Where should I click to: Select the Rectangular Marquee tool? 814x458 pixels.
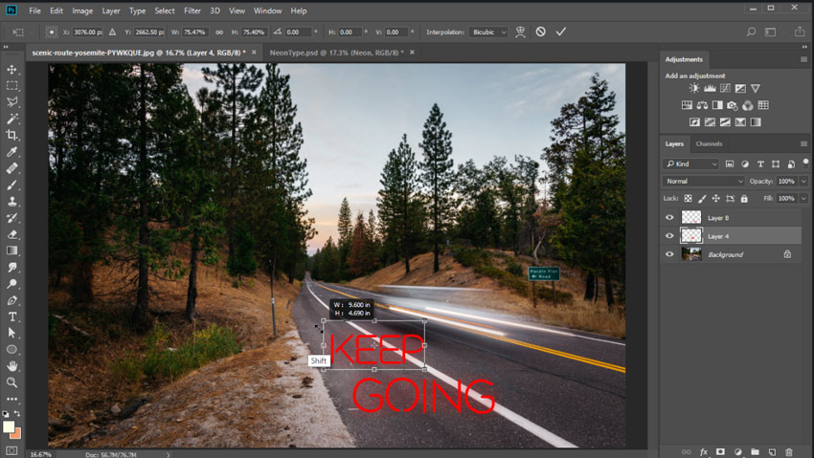(x=11, y=85)
